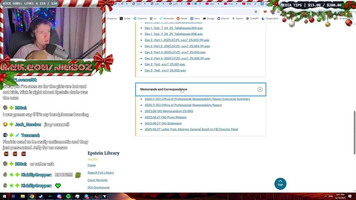Open Discord from taskbar
This screenshot has height=200, width=356.
pos(59,196)
